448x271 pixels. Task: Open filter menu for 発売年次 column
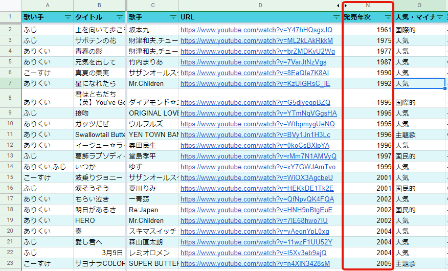387,17
